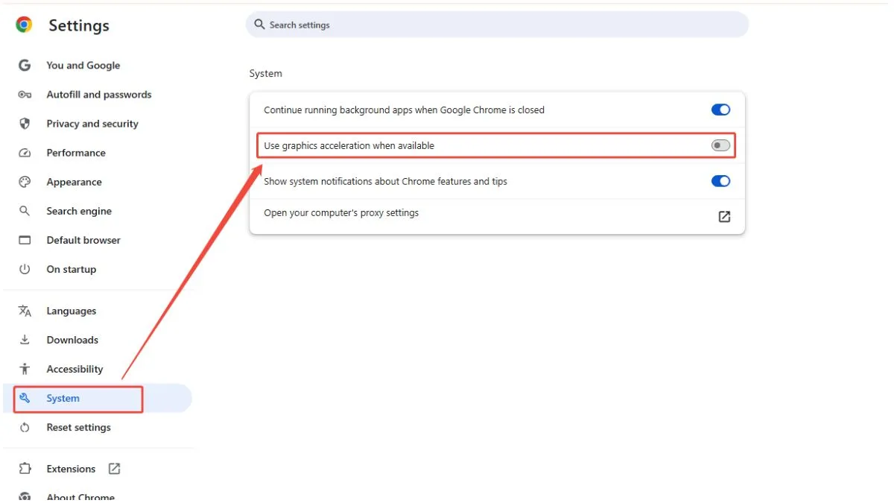Click the key icon for Autofill
894x503 pixels.
coord(25,95)
